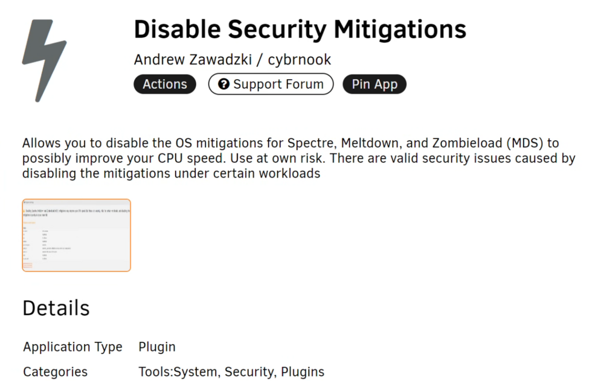
Task: Select the Security category
Action: (x=249, y=372)
